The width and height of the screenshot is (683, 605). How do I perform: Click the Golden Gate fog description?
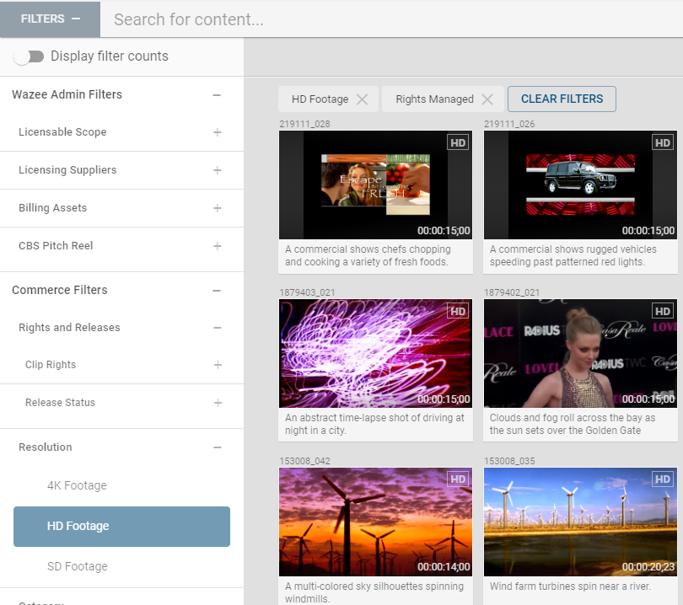pyautogui.click(x=573, y=424)
